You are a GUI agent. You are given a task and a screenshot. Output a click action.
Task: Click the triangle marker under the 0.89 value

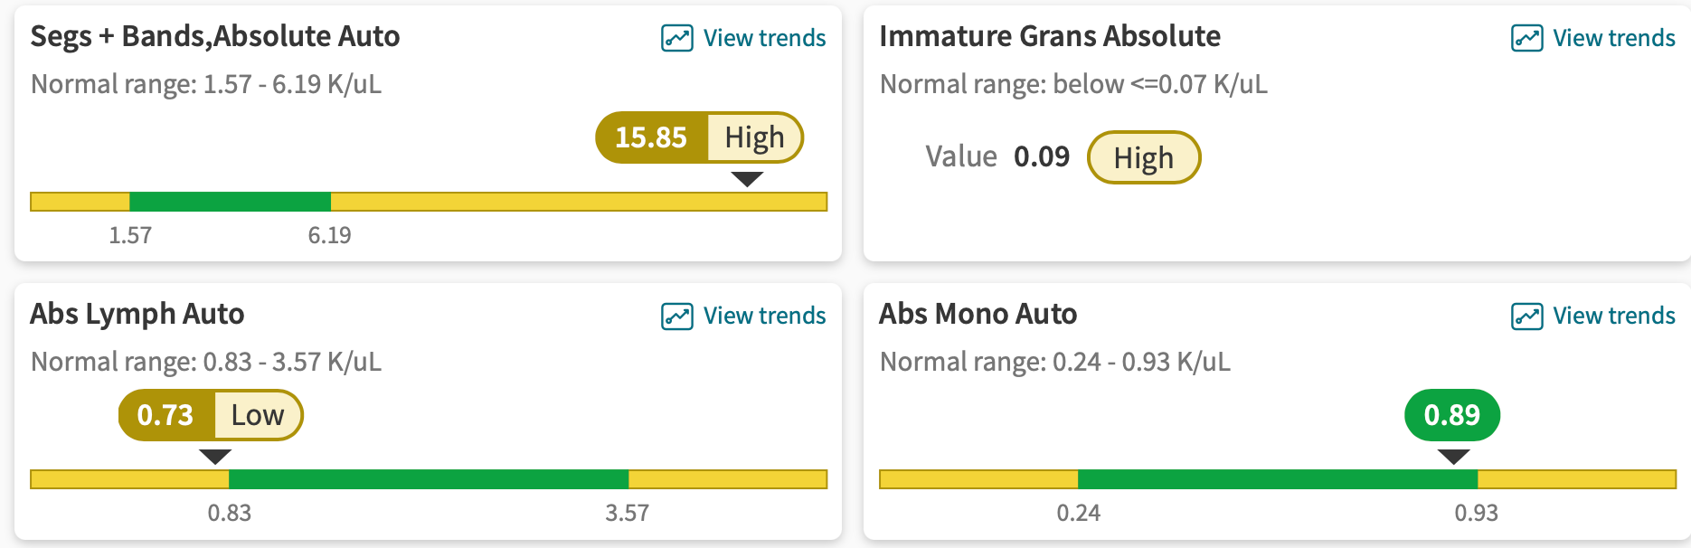(x=1453, y=457)
